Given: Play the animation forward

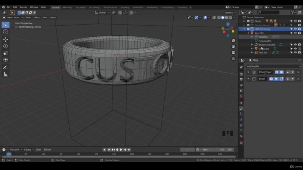Looking at the screenshot, I should 121,150.
